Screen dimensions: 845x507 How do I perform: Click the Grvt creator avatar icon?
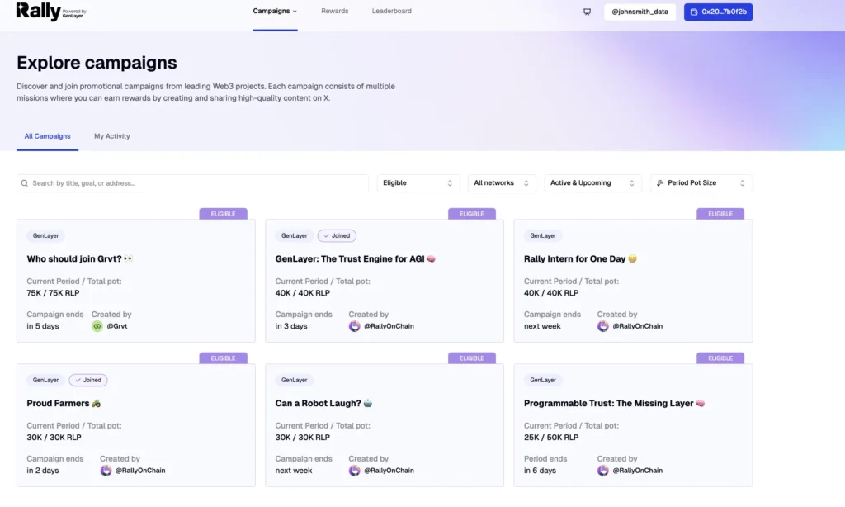tap(97, 326)
